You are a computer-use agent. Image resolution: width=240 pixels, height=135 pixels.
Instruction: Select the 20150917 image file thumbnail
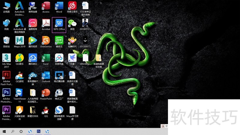[x=85, y=42]
